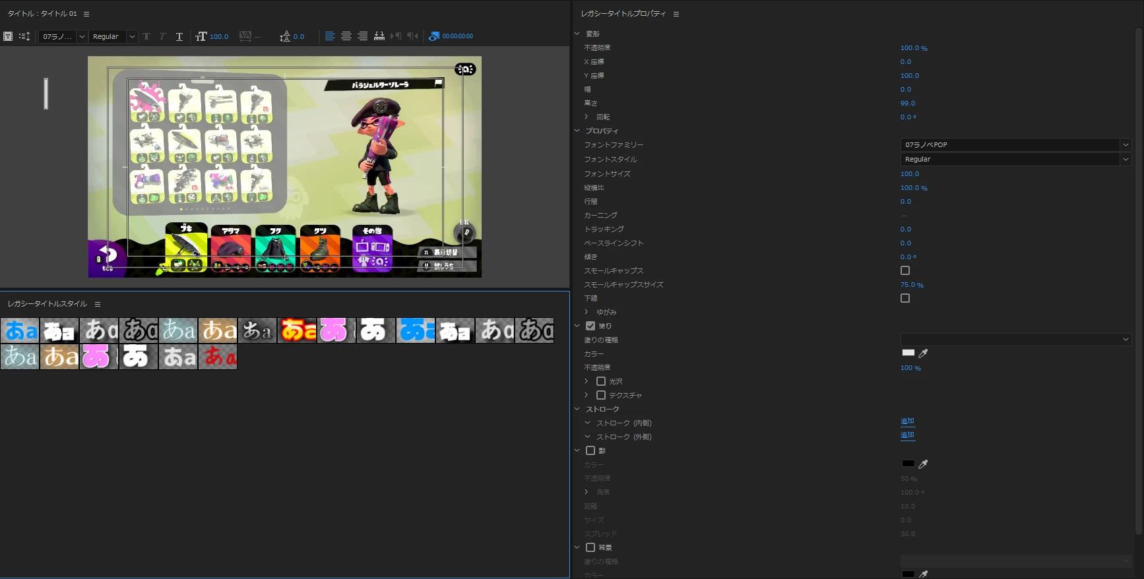Pick fill color with カラー eyedropper
The height and width of the screenshot is (579, 1144).
923,353
